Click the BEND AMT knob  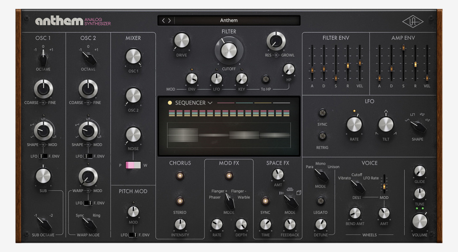[355, 213]
